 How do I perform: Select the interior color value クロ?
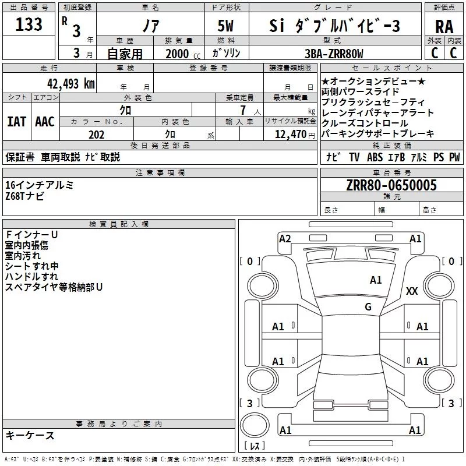(x=170, y=135)
